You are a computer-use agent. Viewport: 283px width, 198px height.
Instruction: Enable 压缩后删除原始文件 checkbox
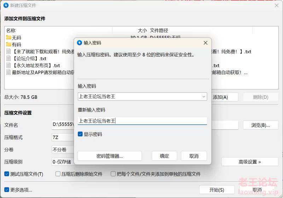click(x=58, y=174)
